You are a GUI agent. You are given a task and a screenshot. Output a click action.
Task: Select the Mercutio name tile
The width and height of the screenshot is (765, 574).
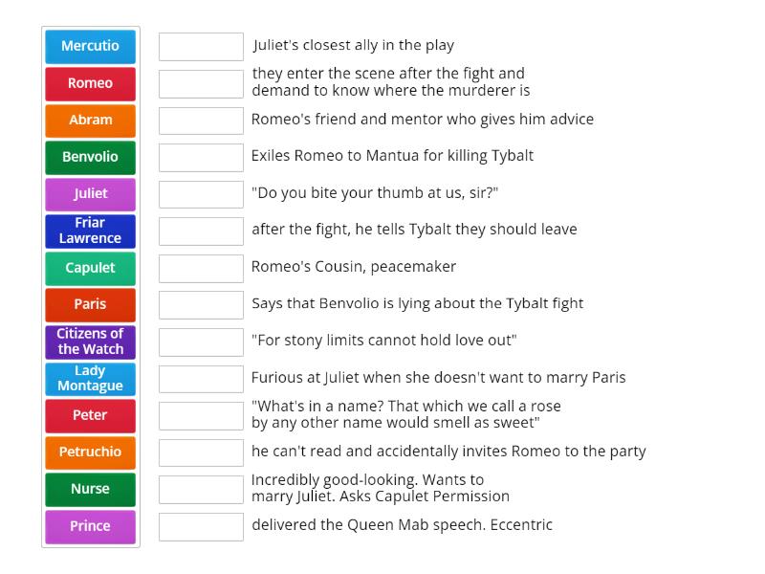click(90, 46)
